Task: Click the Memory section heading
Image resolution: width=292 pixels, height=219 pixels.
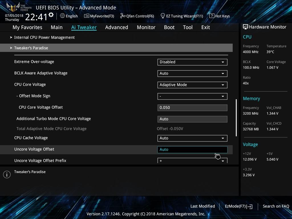Action: coord(252,98)
